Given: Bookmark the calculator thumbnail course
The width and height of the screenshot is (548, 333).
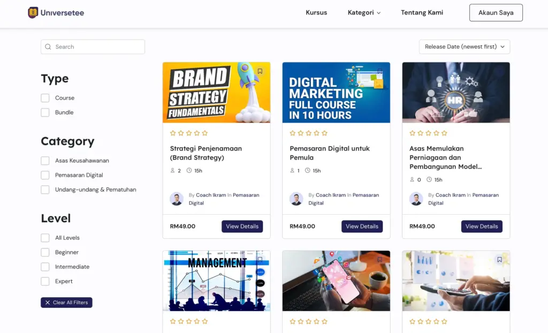Looking at the screenshot, I should (x=499, y=260).
